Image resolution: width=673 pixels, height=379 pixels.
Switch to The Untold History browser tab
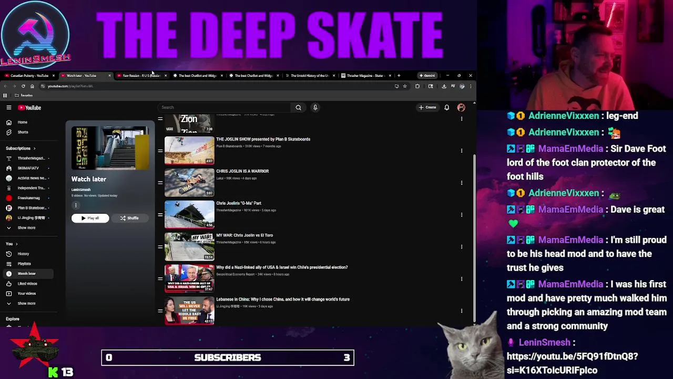(309, 75)
